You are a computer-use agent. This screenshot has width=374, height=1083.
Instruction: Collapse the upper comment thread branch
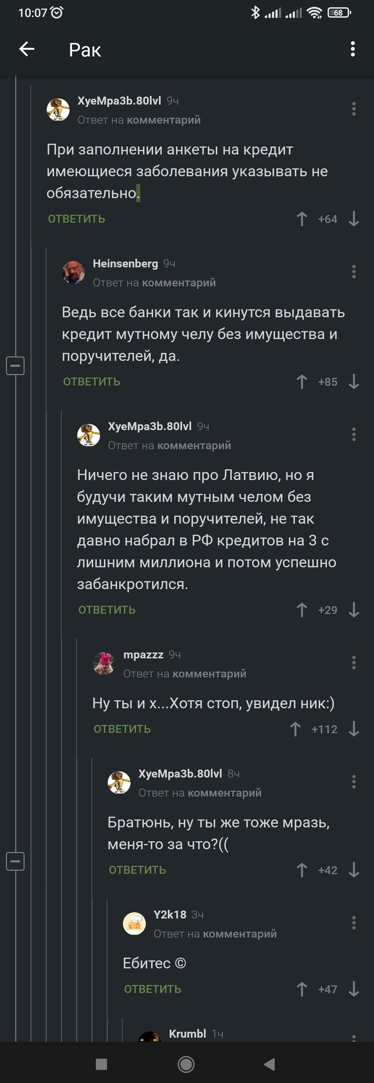15,365
